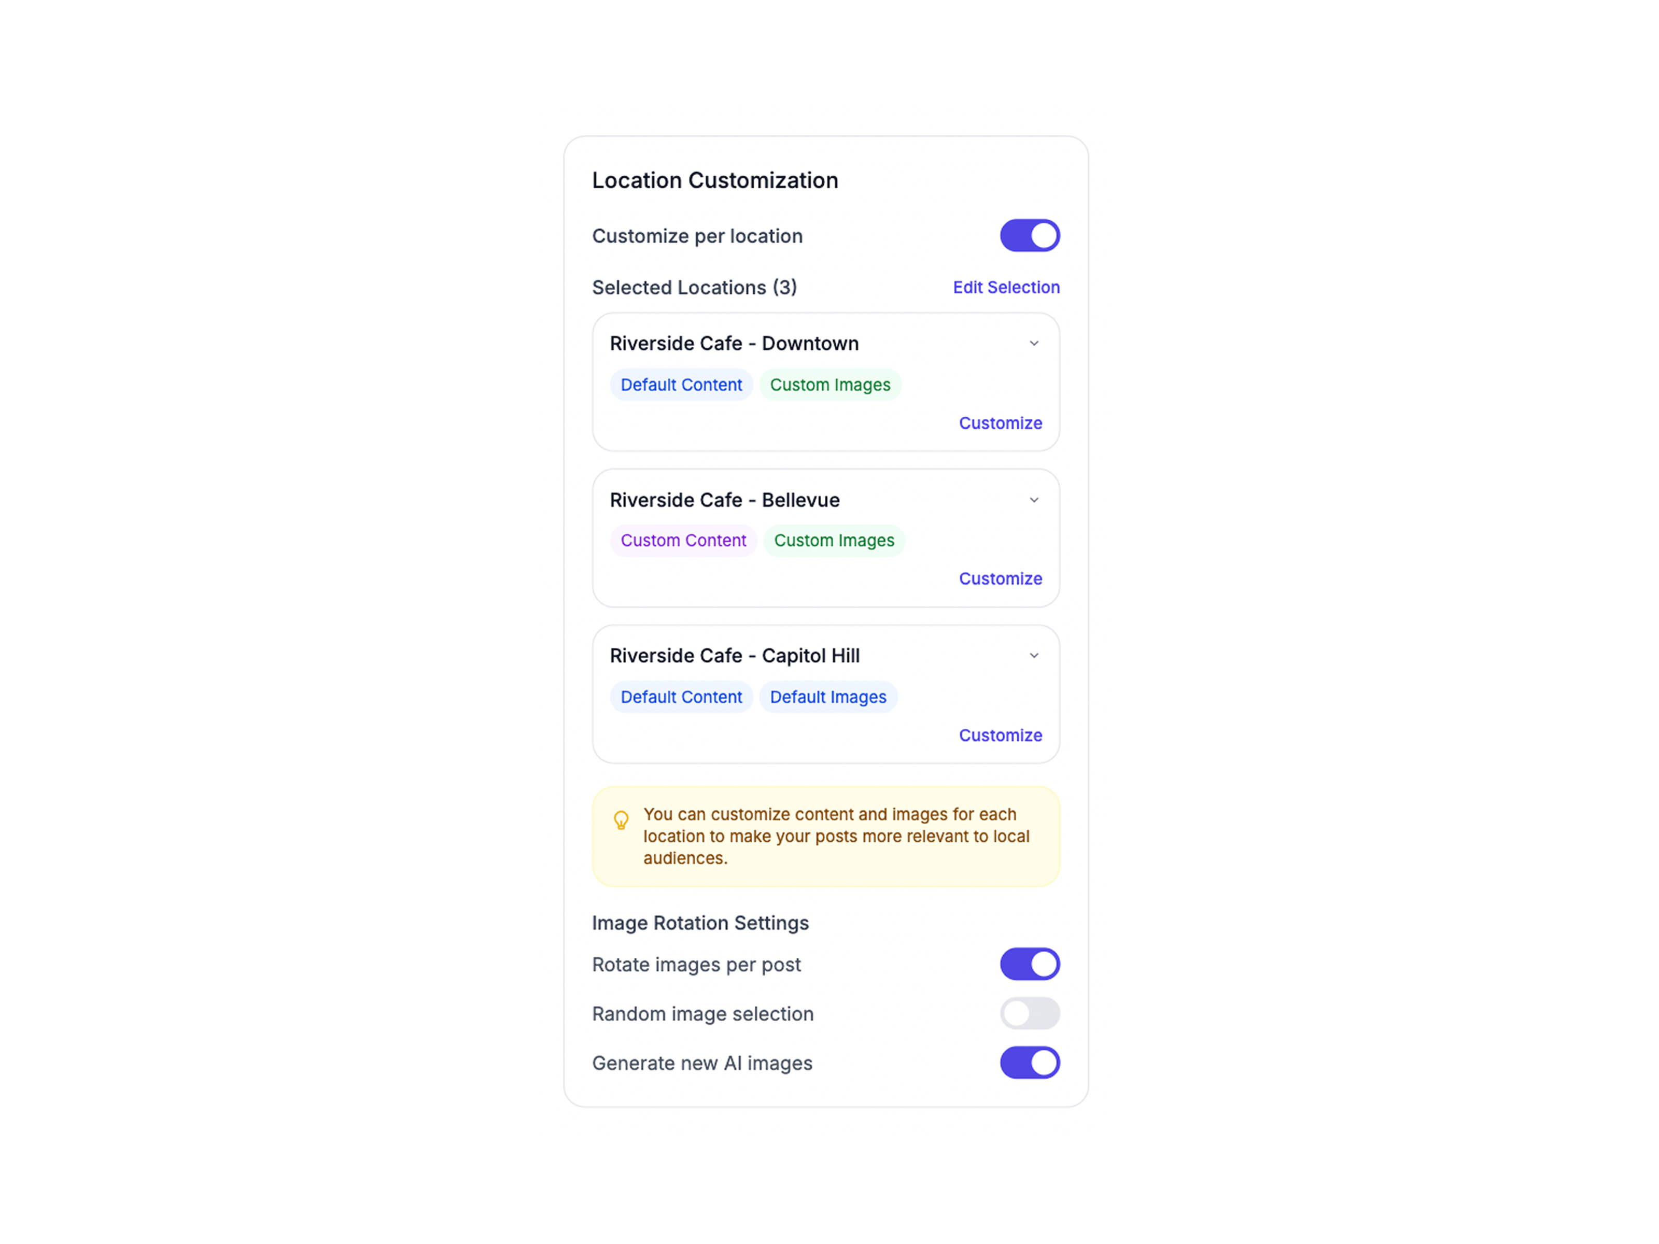Click the Selected Locations heading

click(x=694, y=287)
